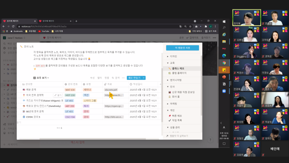Click Notion help question mark button

pos(210,140)
